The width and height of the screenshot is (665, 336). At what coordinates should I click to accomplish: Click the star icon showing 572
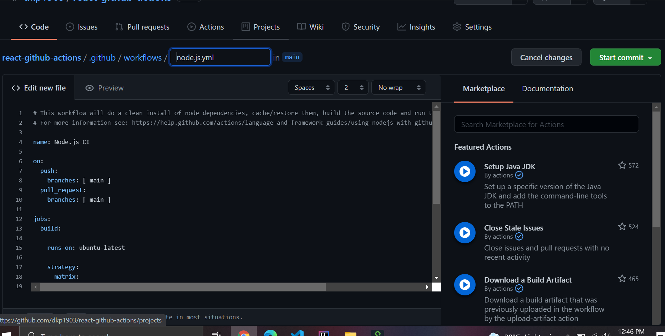tap(622, 165)
